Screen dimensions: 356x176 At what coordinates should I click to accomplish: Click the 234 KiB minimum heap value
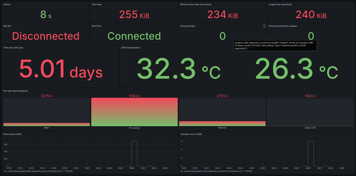222,15
